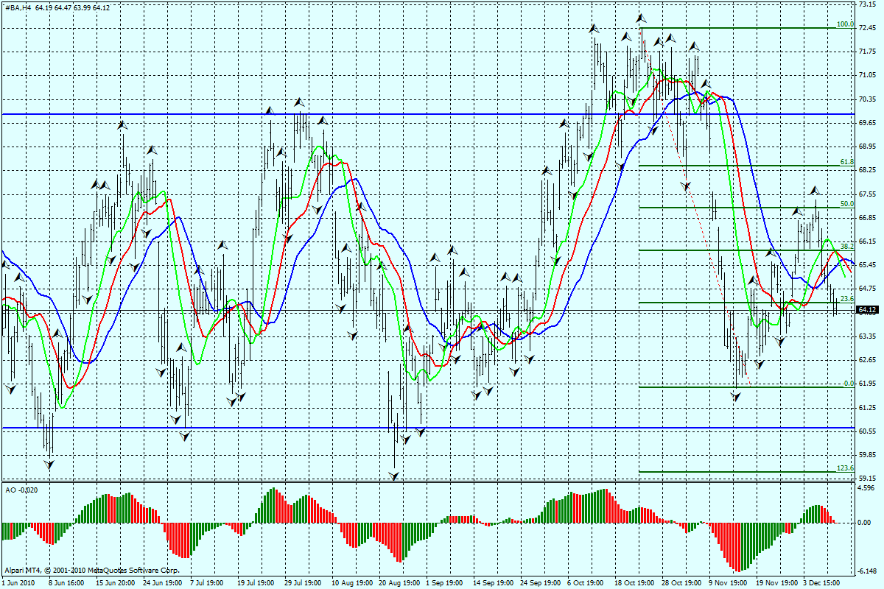Click the #BA,H4 symbol label
The height and width of the screenshot is (589, 884).
tap(18, 7)
